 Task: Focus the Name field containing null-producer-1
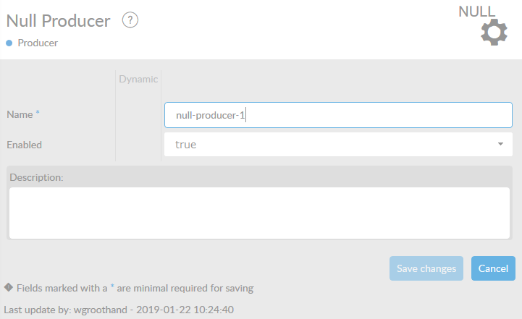pos(338,115)
